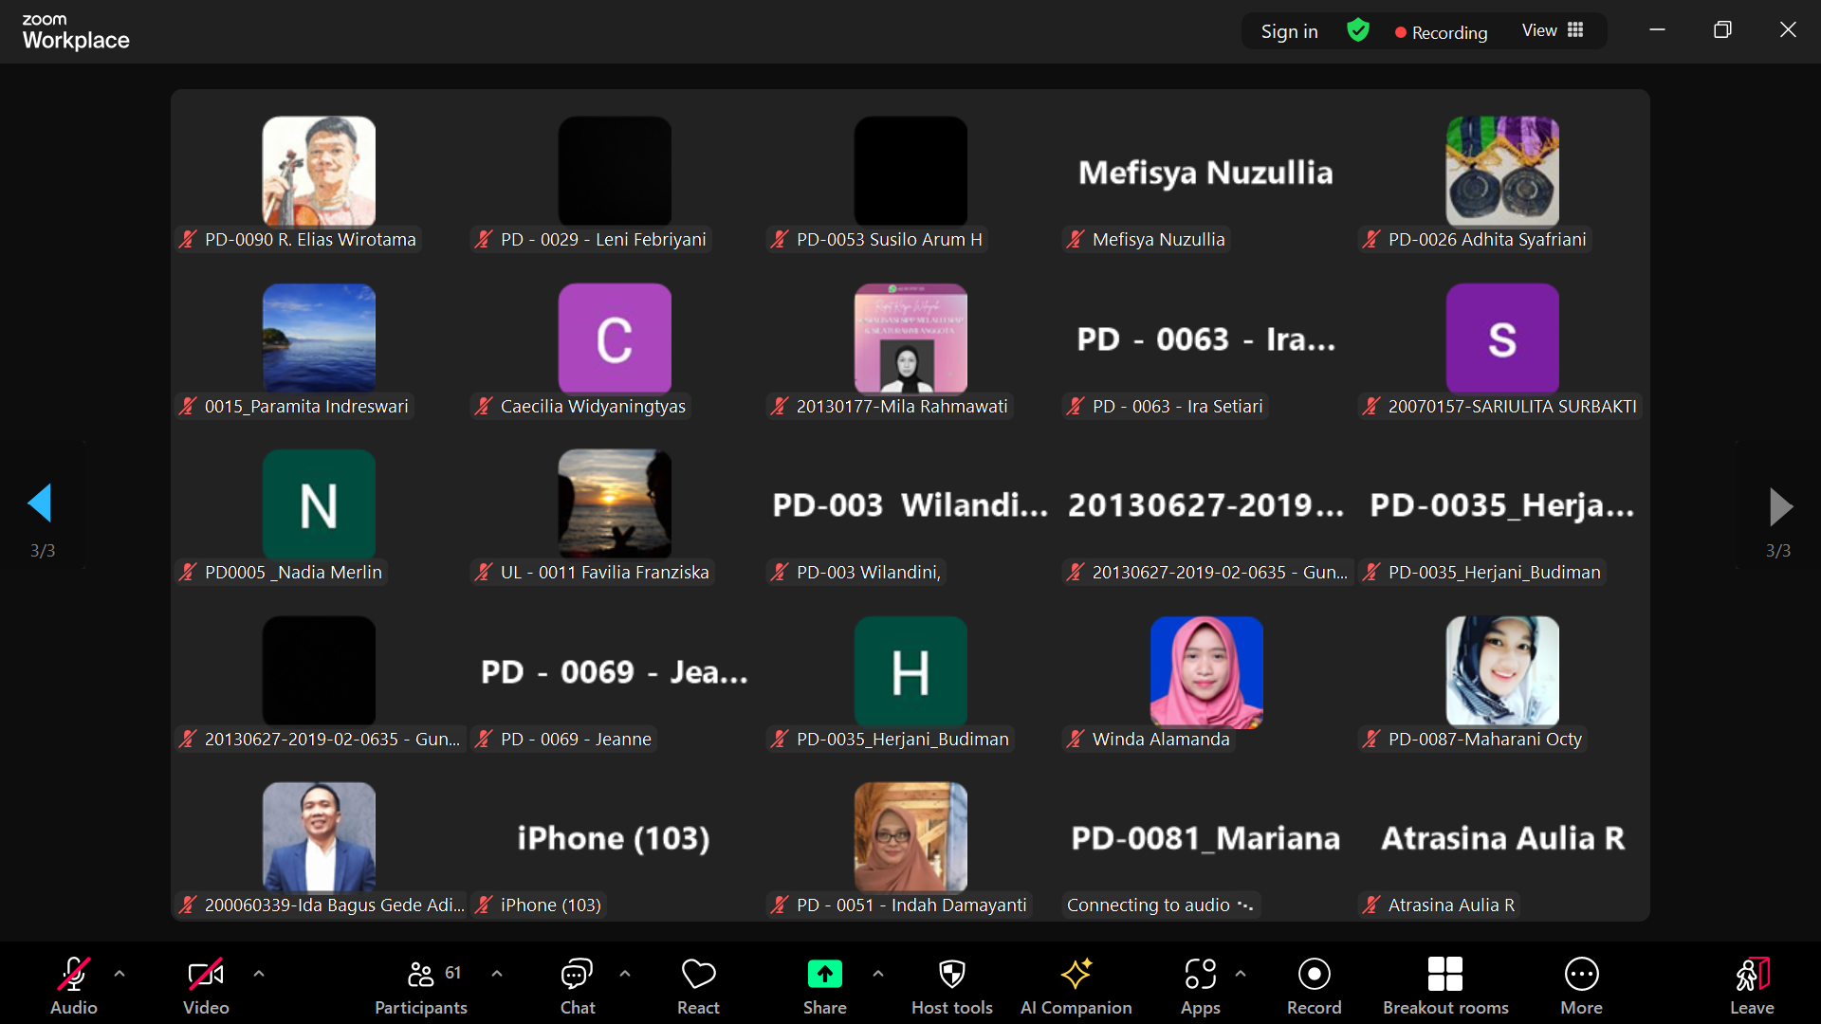Open the View layout menu
This screenshot has width=1821, height=1024.
pyautogui.click(x=1552, y=31)
